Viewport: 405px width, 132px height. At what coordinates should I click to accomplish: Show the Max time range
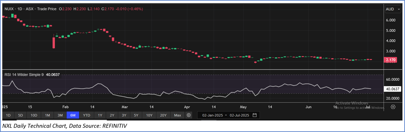[x=177, y=115]
